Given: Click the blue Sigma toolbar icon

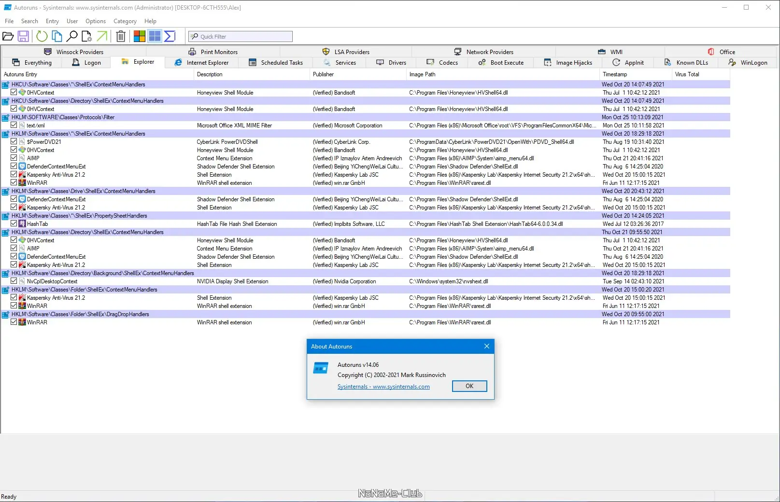Looking at the screenshot, I should point(170,36).
